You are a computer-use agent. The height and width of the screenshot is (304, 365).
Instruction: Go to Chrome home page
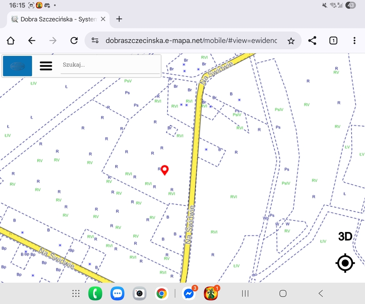(11, 40)
